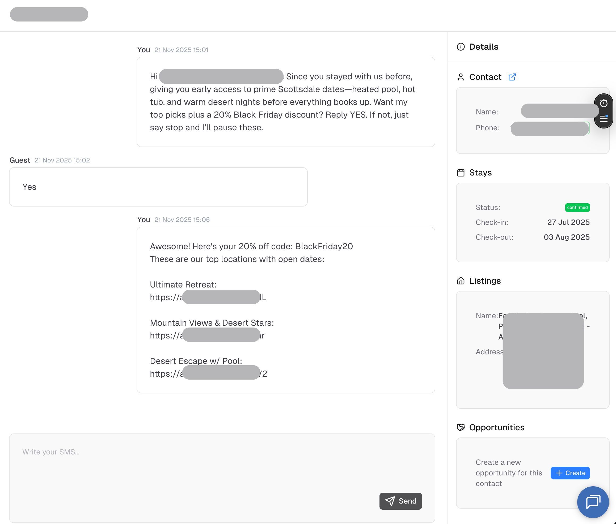The width and height of the screenshot is (616, 524).
Task: Click the redacted logo in the header
Action: (x=49, y=14)
